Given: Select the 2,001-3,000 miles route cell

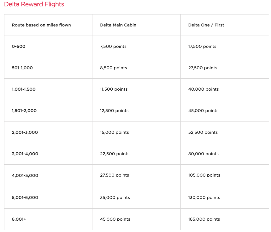Looking at the screenshot, I should coord(25,132).
